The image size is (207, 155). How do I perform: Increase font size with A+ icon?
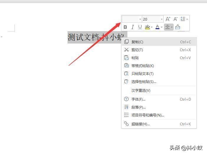[x=168, y=19]
